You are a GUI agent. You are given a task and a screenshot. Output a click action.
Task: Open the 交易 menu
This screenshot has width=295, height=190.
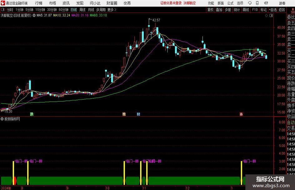click(127, 3)
